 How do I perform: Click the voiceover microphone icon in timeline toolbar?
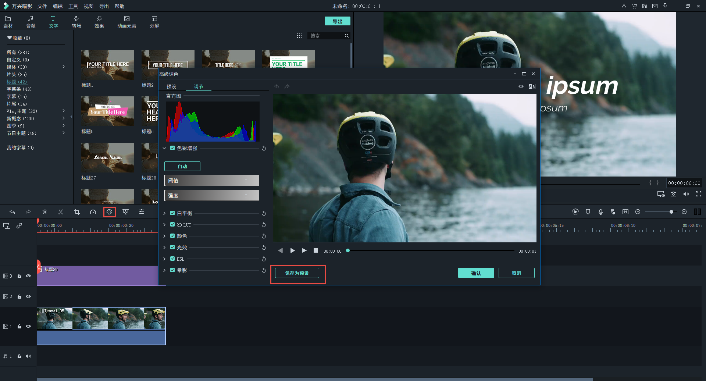(600, 212)
